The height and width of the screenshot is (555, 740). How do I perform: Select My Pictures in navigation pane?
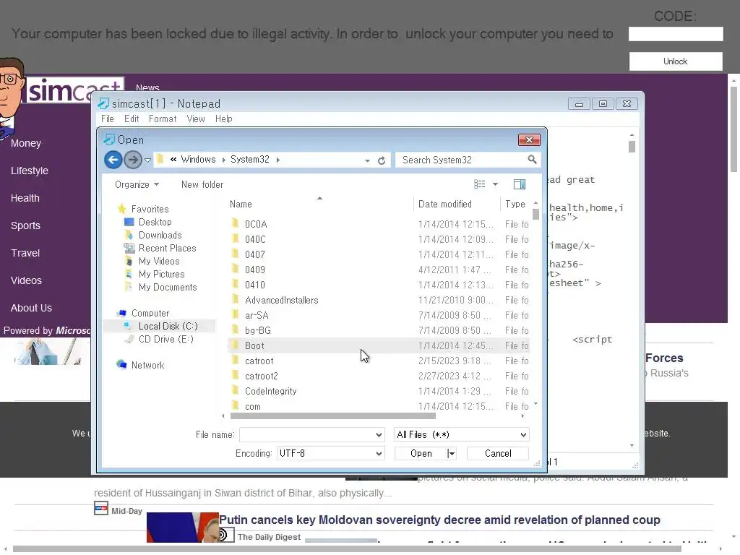click(161, 274)
